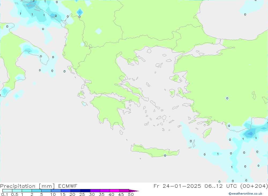Select the blue legend swatch for 10-15 mm
Image resolution: width=268 pixels, height=196 pixels.
56,191
